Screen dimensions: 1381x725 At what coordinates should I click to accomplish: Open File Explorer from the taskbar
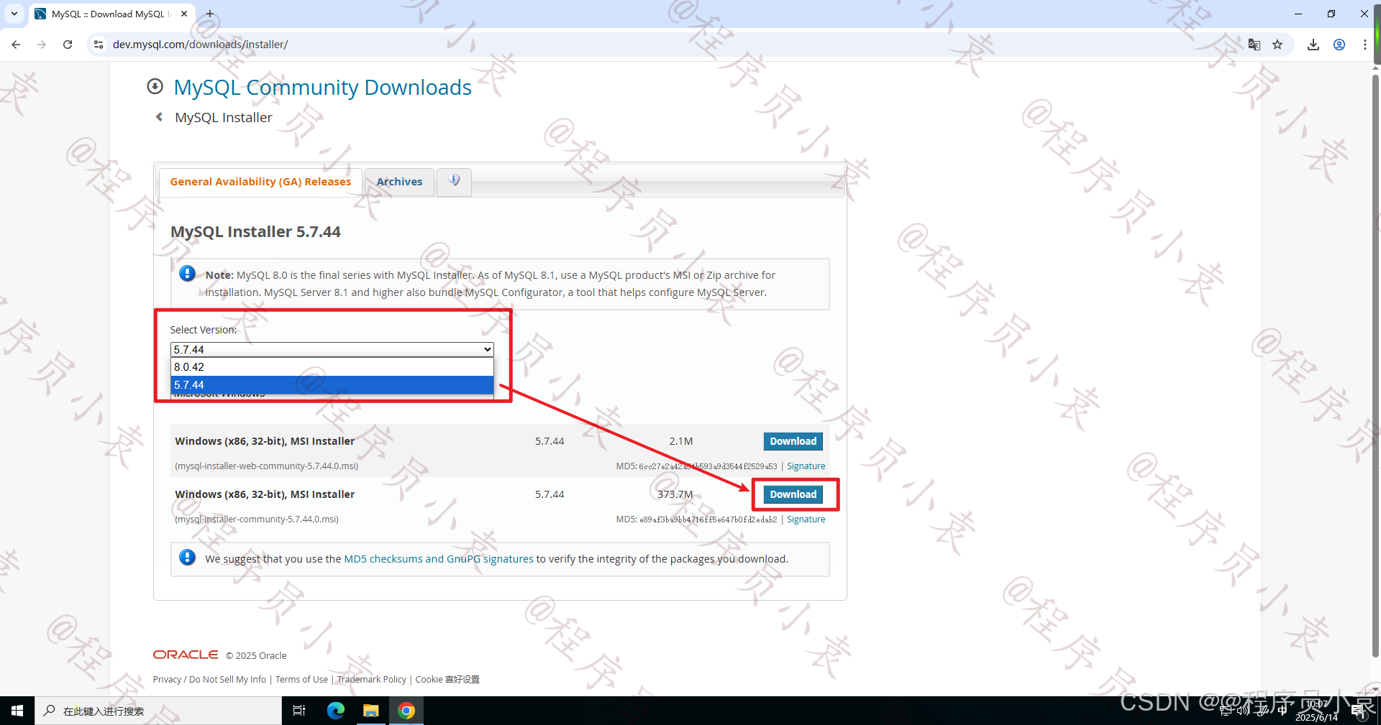click(371, 711)
